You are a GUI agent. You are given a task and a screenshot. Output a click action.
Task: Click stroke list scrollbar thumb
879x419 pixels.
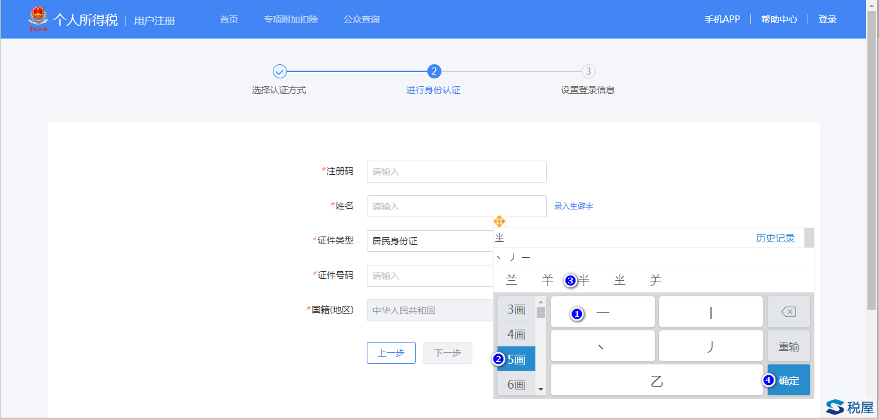pyautogui.click(x=541, y=312)
